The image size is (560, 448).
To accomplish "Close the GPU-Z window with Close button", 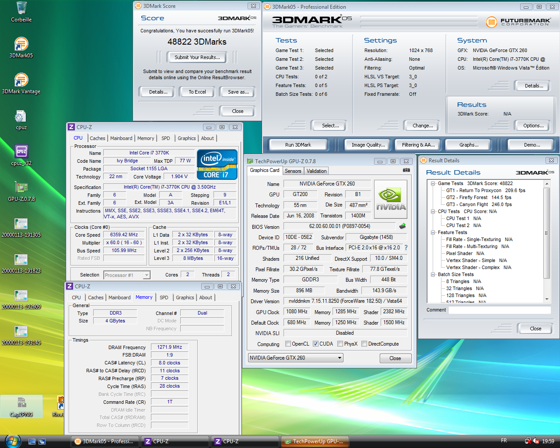I will (x=395, y=358).
